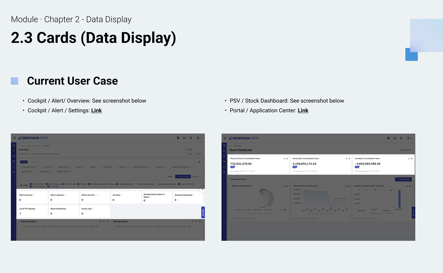
Task: Click Add My Chart button
Action: tap(403, 179)
